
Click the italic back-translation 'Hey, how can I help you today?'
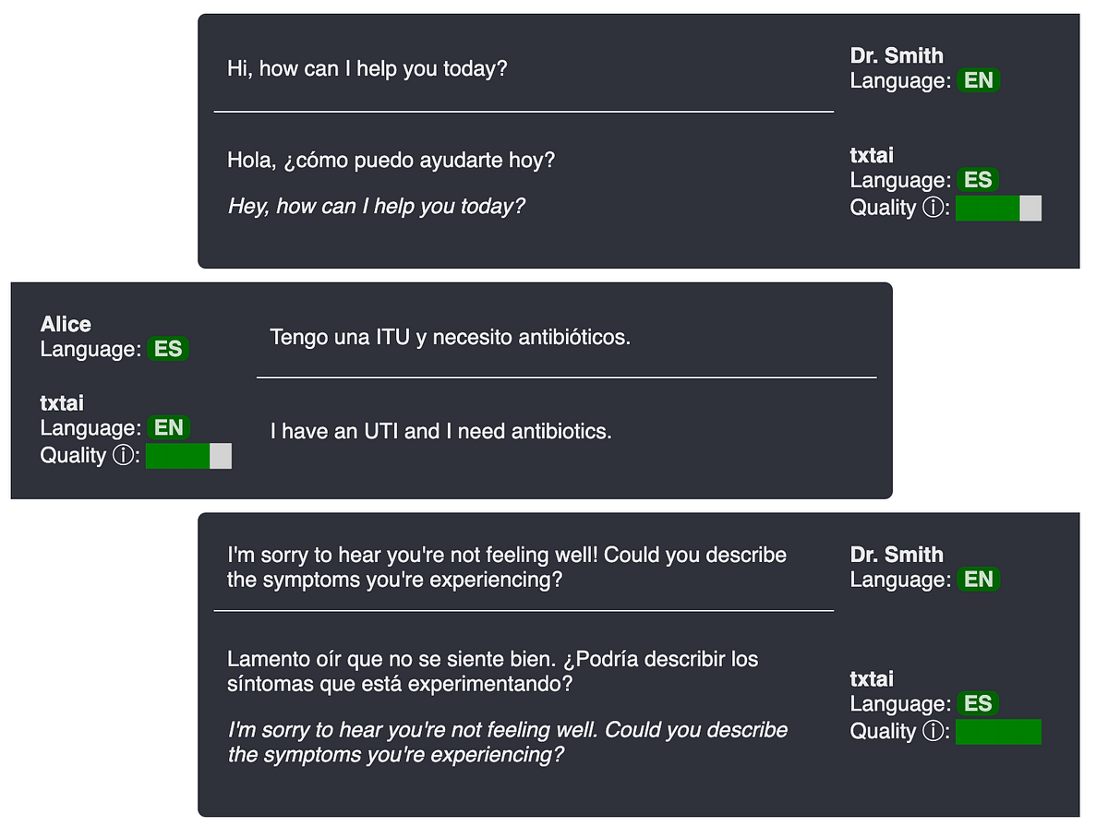coord(377,207)
